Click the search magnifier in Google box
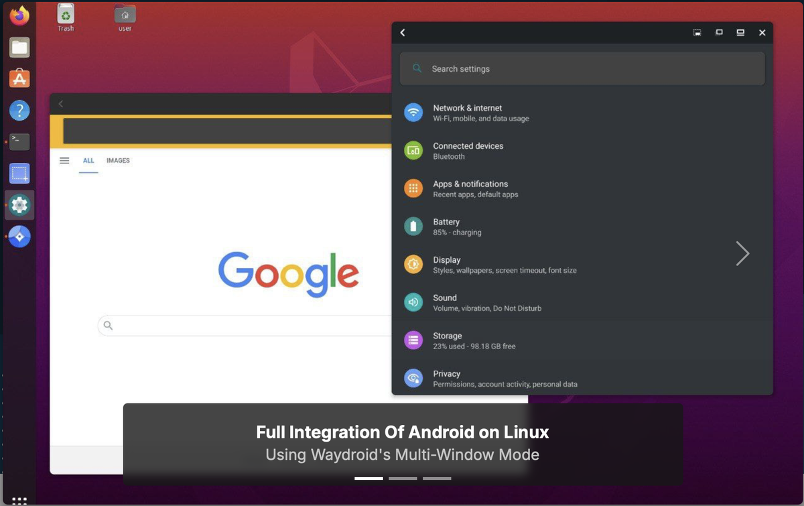804x506 pixels. (x=108, y=326)
